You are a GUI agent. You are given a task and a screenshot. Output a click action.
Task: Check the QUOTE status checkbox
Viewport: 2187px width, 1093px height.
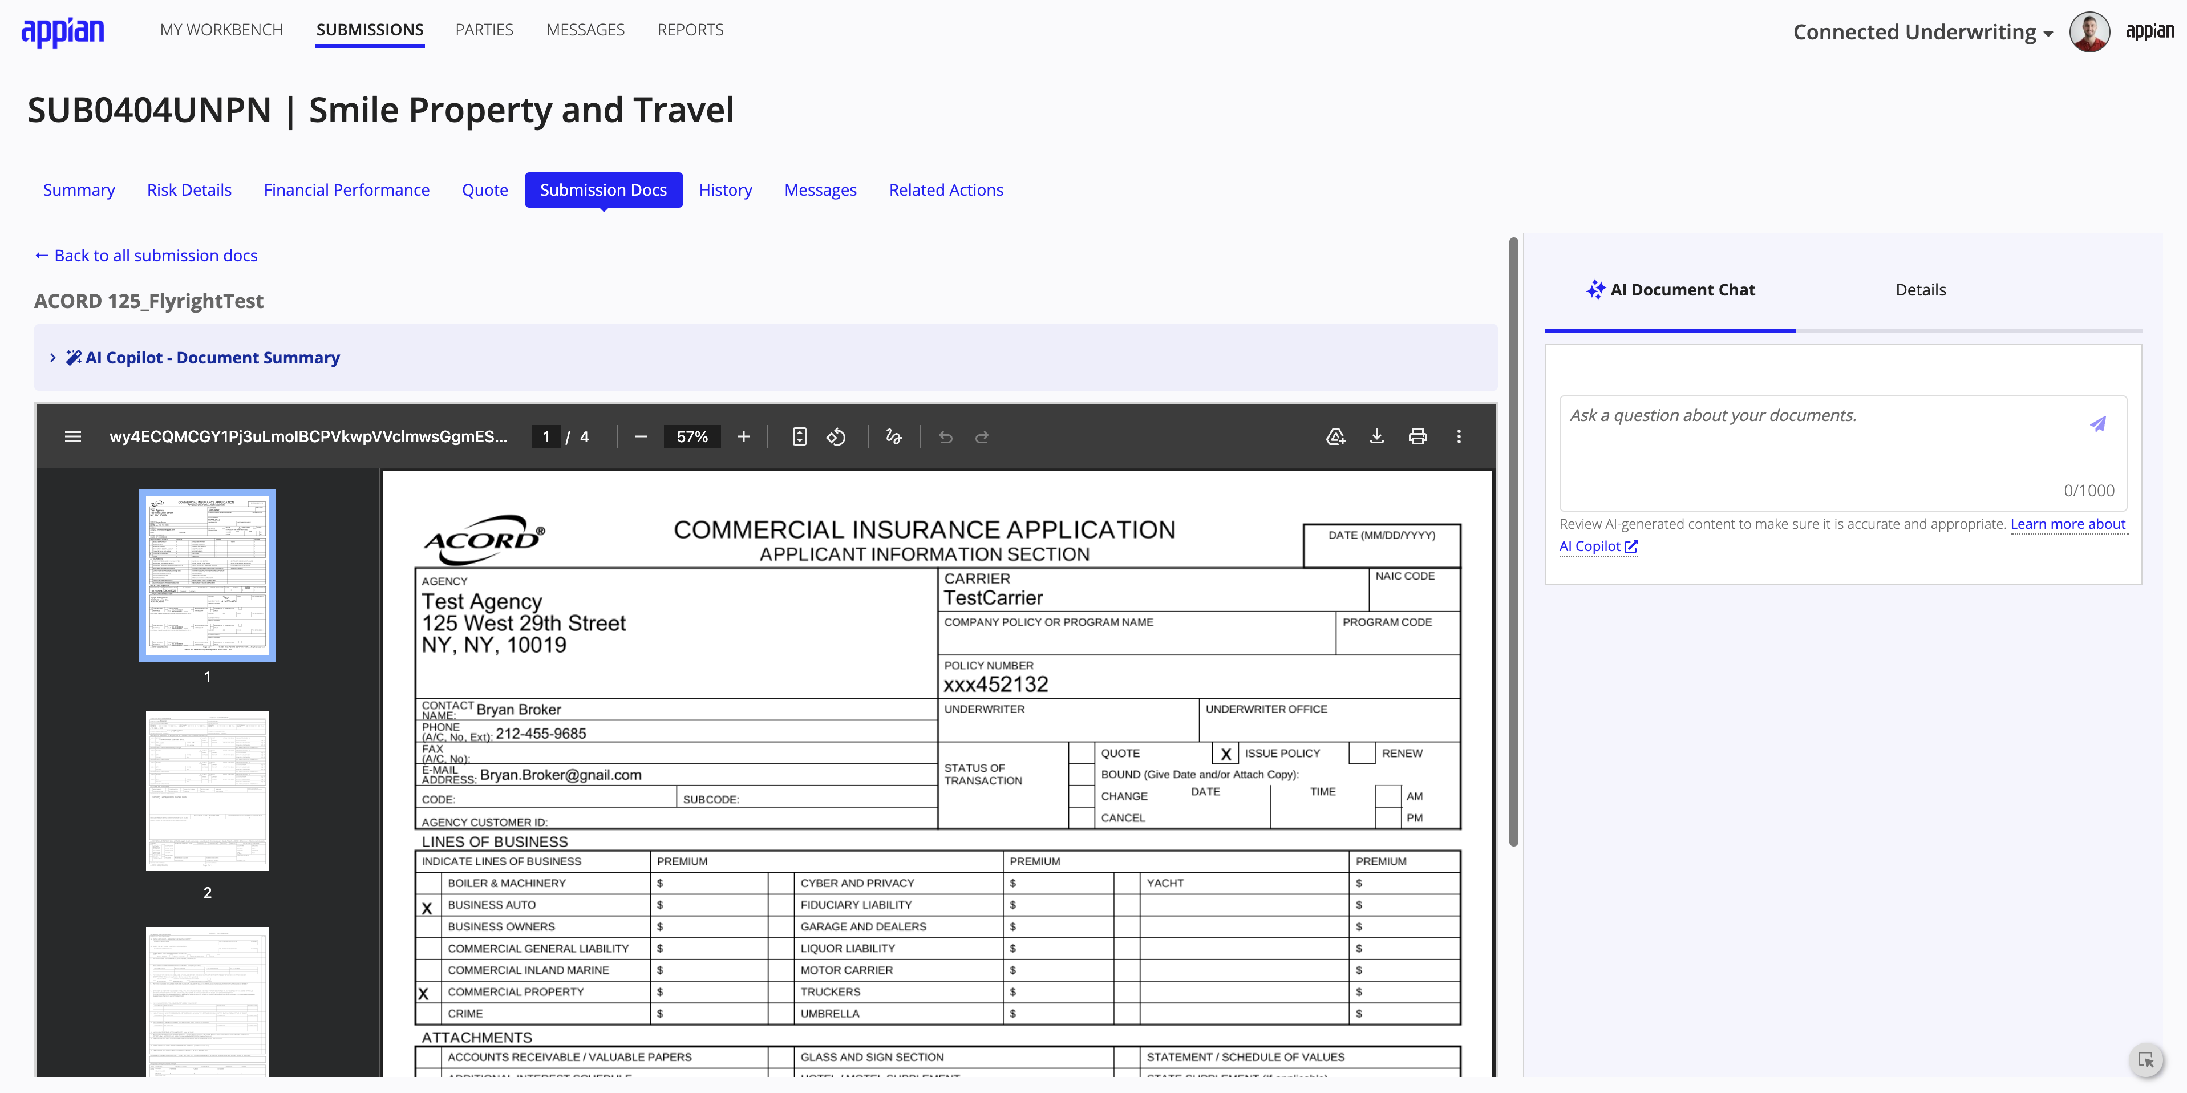tap(1081, 754)
